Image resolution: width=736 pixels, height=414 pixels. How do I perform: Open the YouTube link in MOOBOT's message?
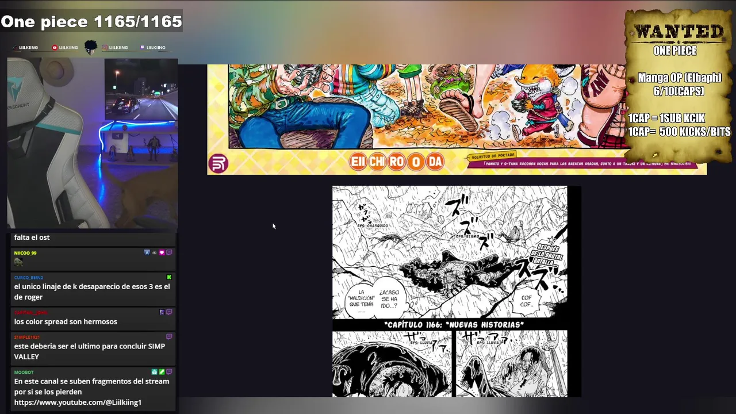click(x=78, y=402)
